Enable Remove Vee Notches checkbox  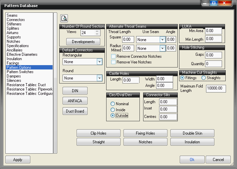point(114,62)
